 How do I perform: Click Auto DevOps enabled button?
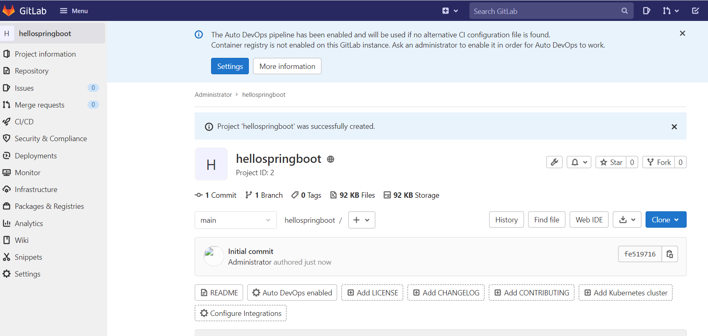(292, 293)
